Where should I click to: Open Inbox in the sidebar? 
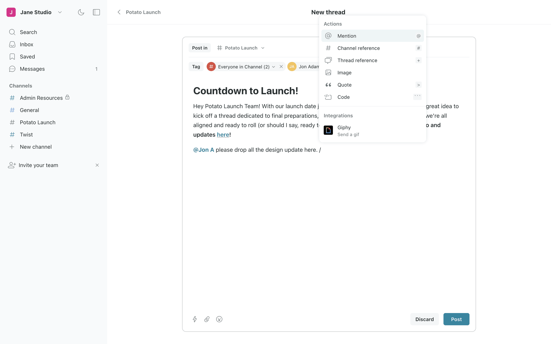(x=53, y=44)
